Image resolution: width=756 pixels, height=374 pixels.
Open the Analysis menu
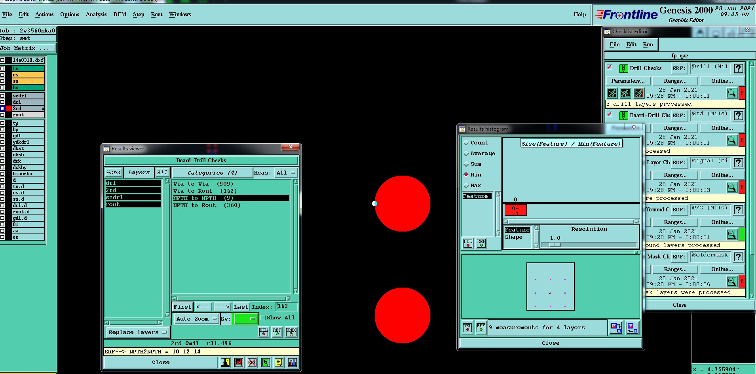click(96, 15)
